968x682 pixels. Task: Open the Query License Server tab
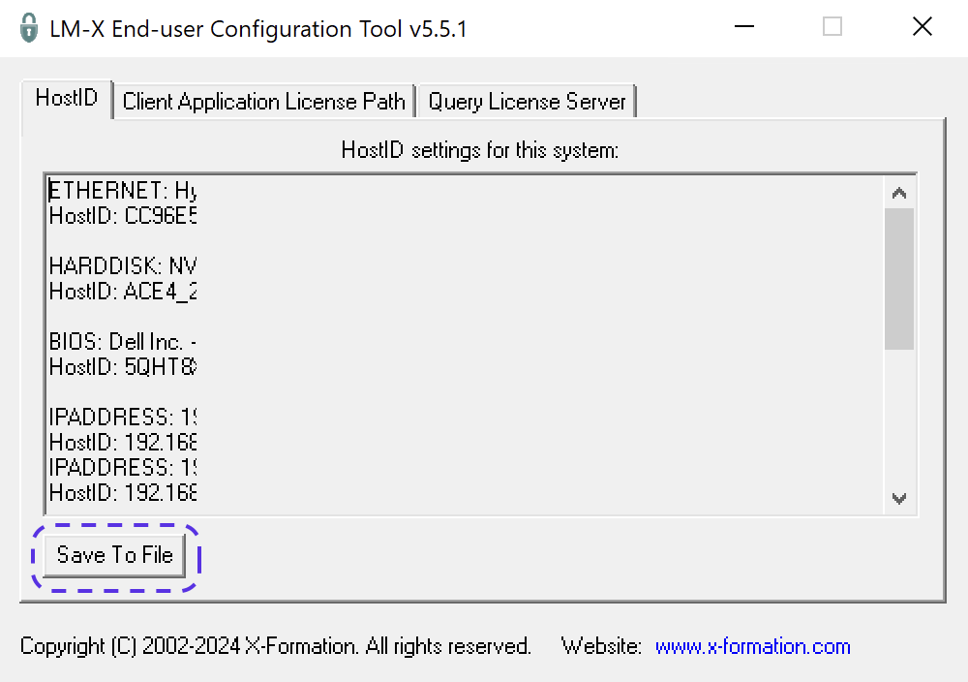(527, 102)
